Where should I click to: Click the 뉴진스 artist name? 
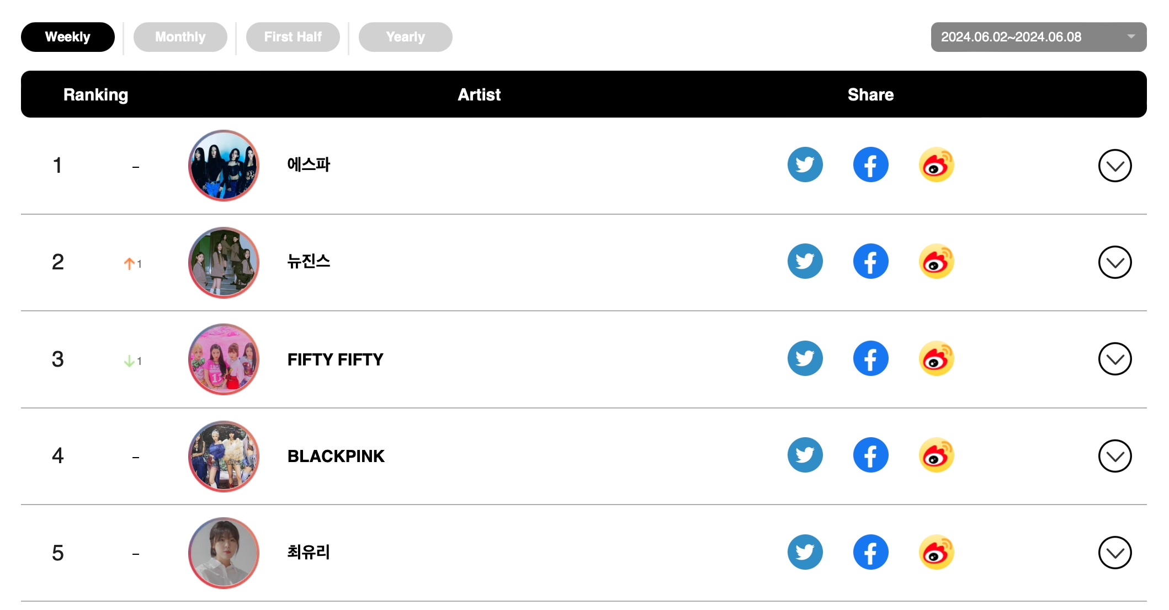pyautogui.click(x=309, y=261)
